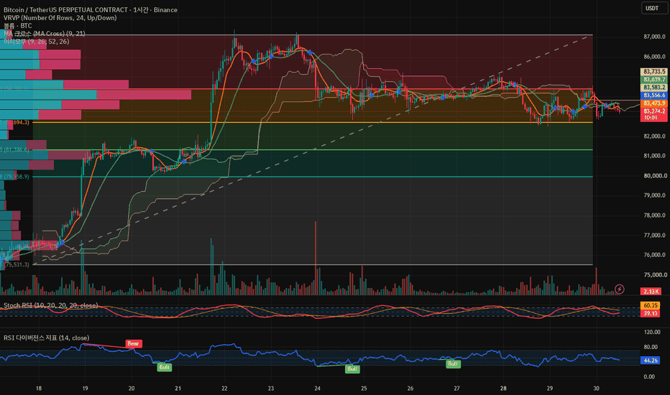Click the red Bear divergence label

click(x=133, y=344)
